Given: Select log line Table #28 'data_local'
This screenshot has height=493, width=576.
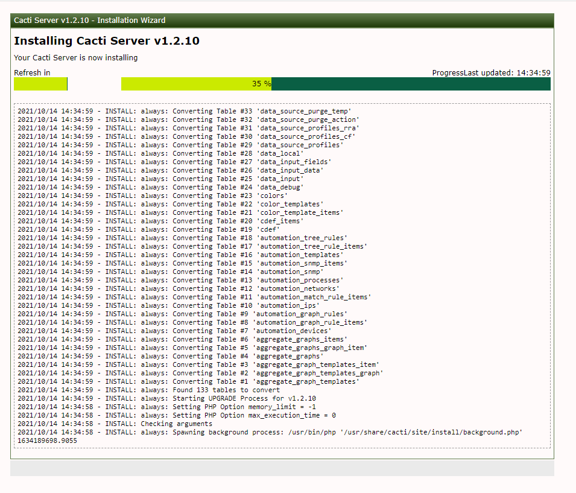Looking at the screenshot, I should coord(160,153).
